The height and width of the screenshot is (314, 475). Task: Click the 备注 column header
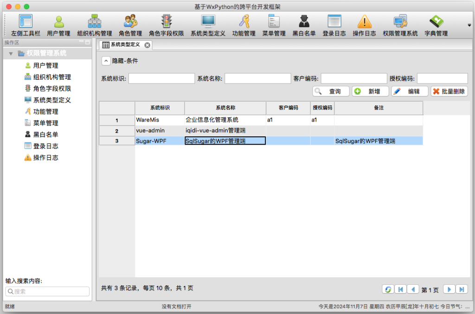[379, 108]
